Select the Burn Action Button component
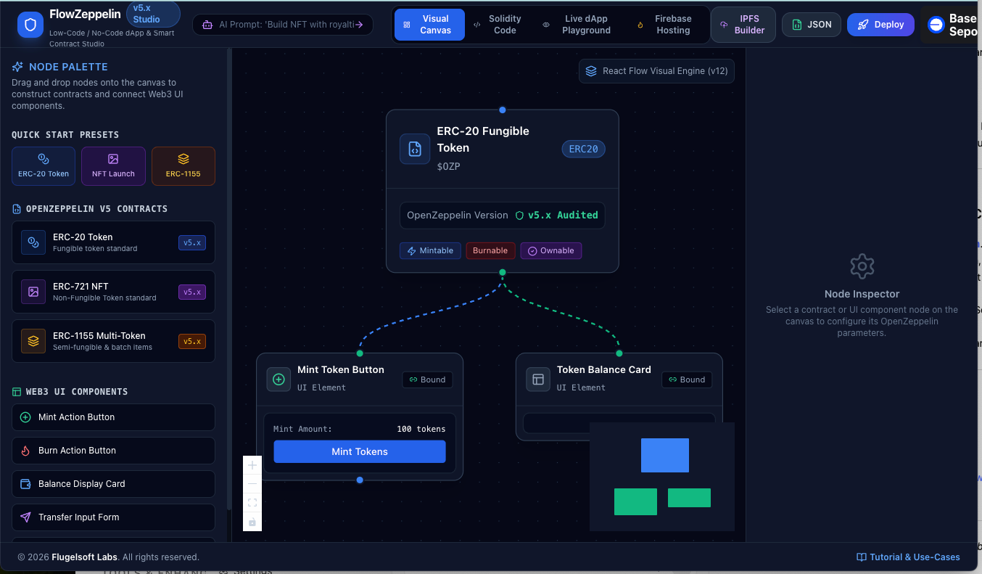The image size is (982, 574). [113, 451]
